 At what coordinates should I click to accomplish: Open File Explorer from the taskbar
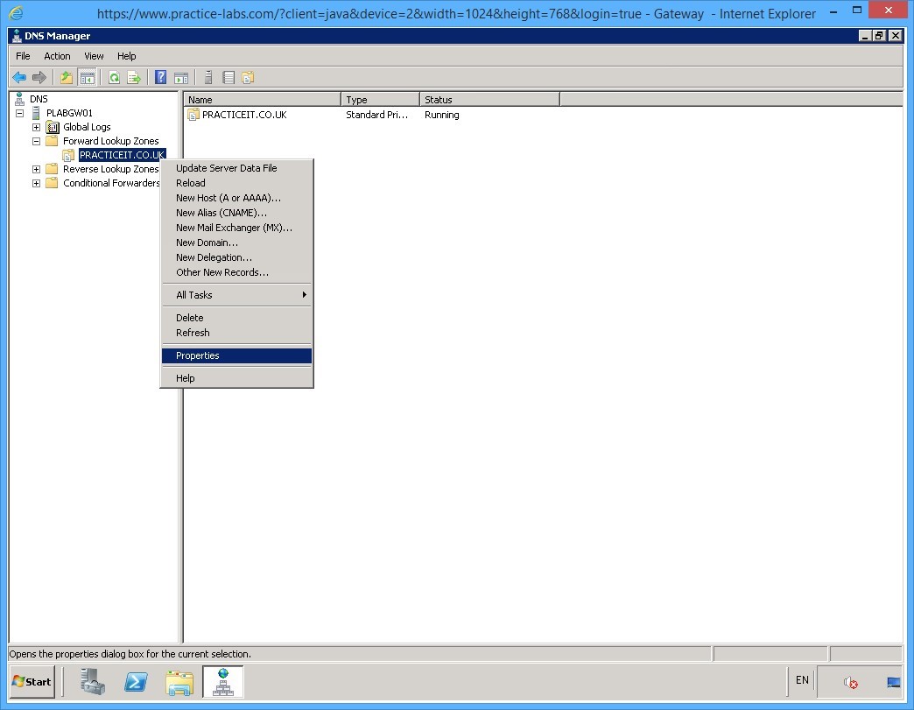click(x=179, y=682)
